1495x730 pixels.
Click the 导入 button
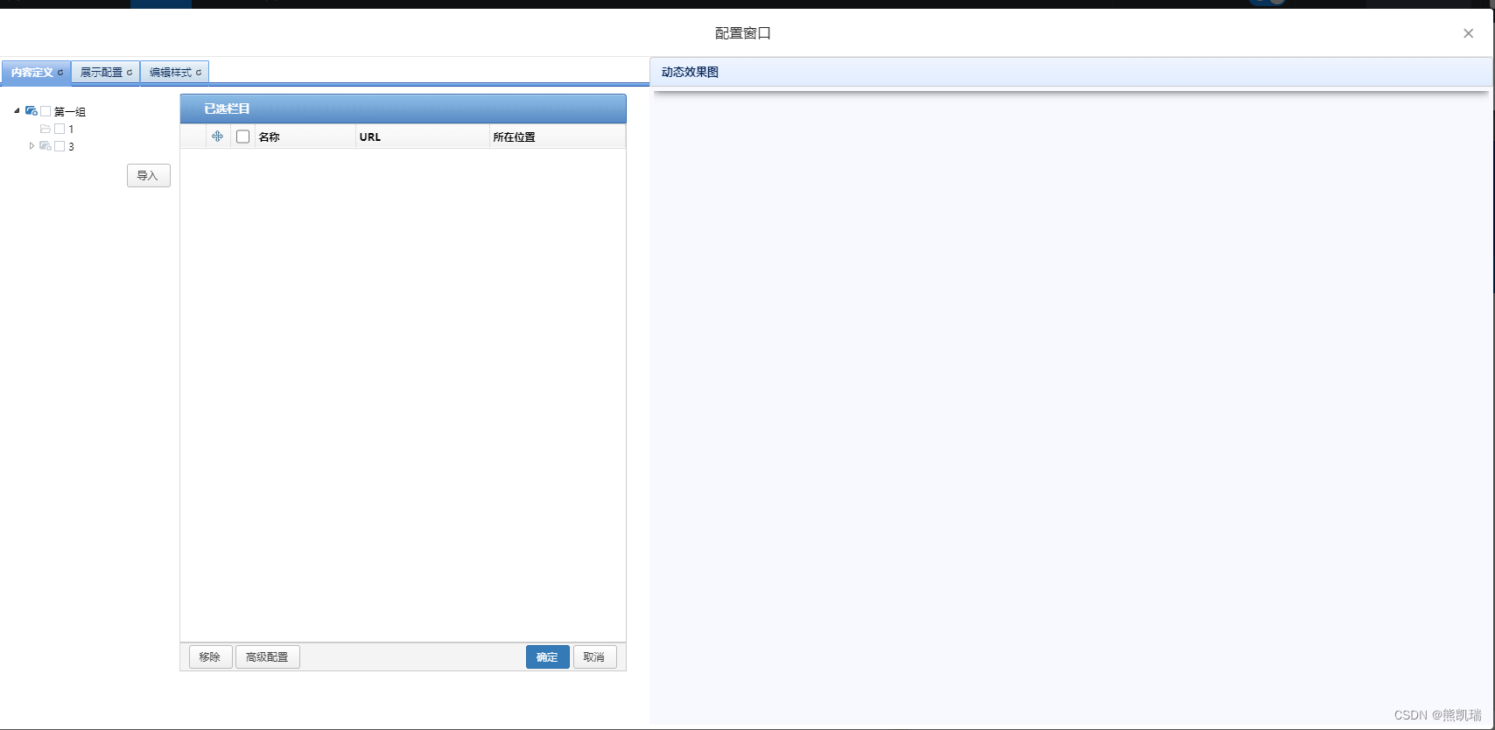point(149,176)
